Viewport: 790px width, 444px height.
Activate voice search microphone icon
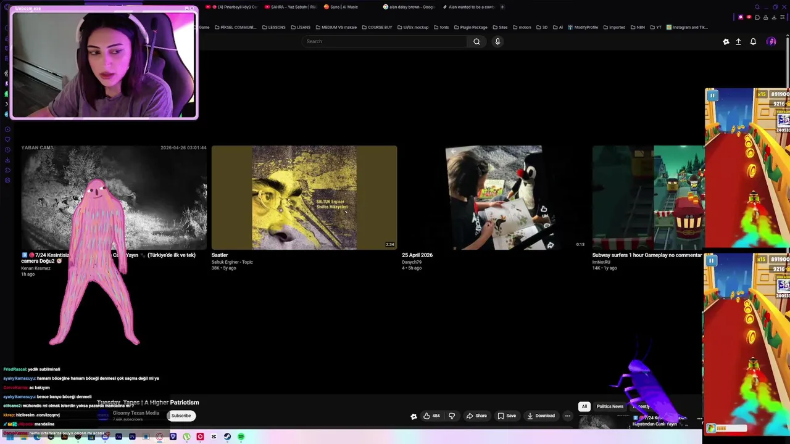tap(497, 41)
